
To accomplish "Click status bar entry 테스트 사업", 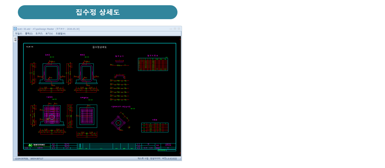I will (x=143, y=159).
